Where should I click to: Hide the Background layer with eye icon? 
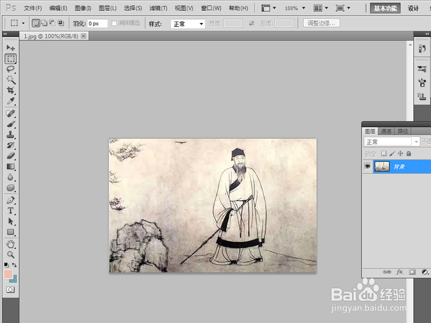(x=367, y=166)
